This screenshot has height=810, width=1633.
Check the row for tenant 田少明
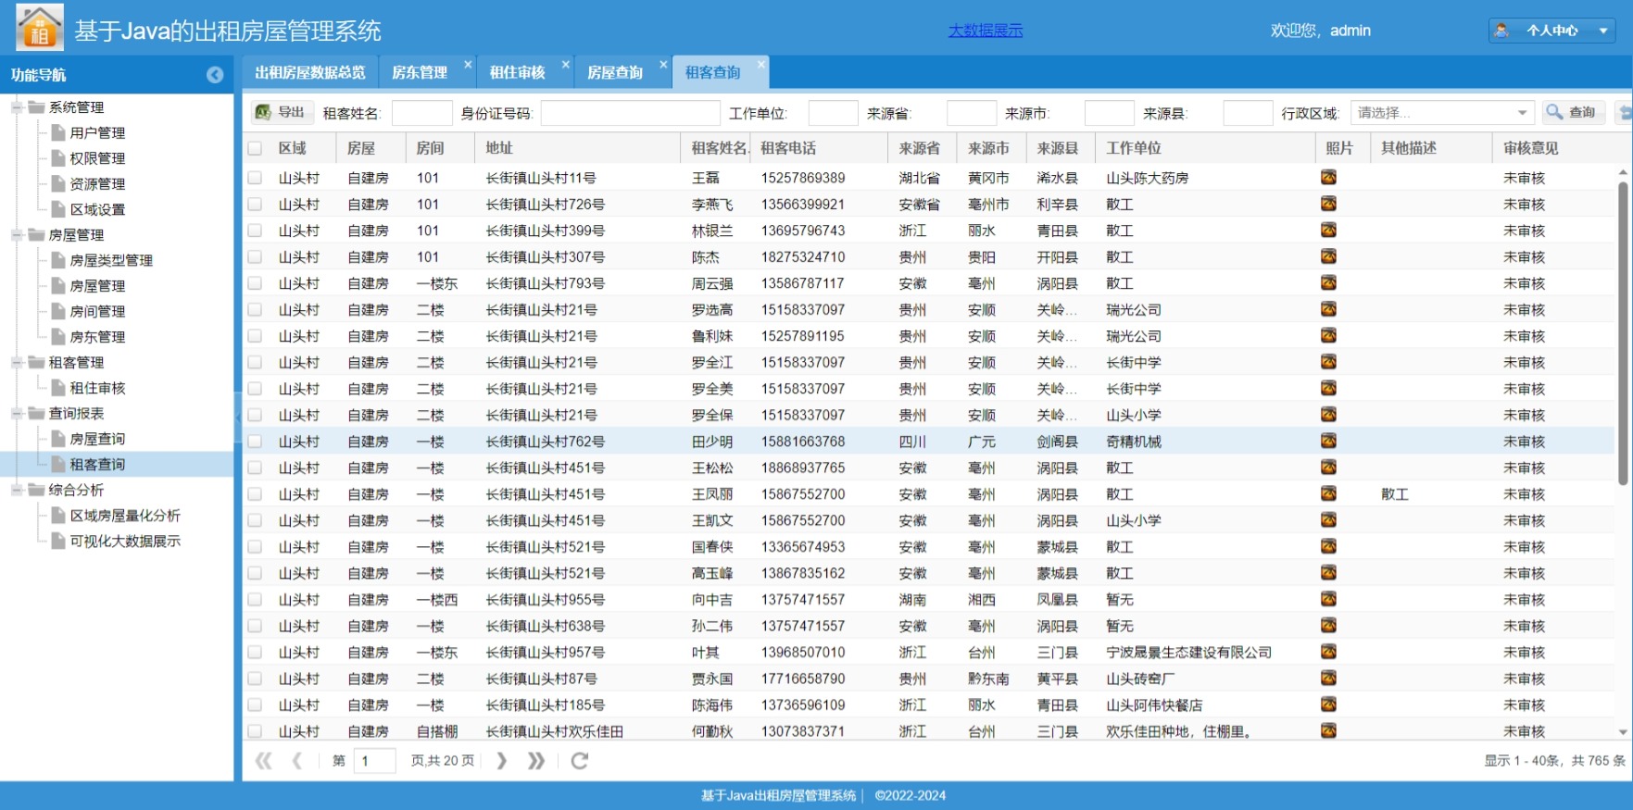point(255,442)
